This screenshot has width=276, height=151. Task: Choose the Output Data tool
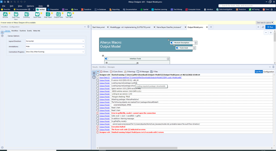click(58, 14)
